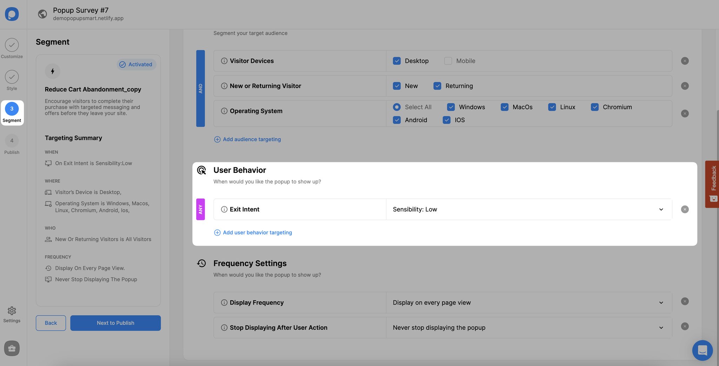Uncheck the Windows checkbox

coord(451,107)
